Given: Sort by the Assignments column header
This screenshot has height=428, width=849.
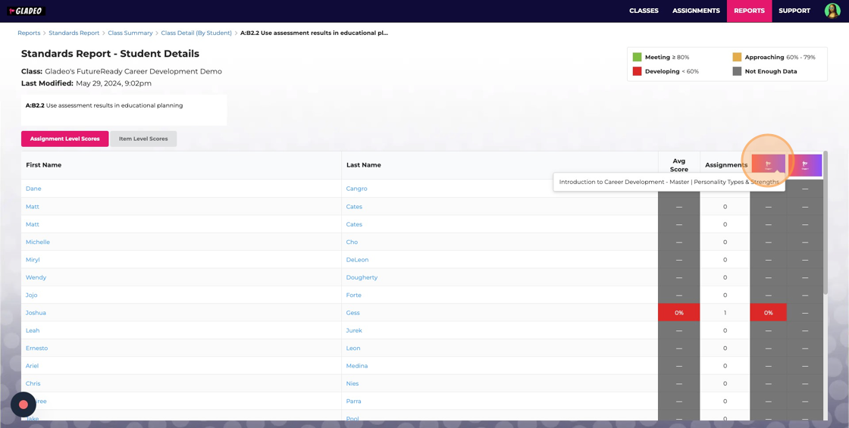Looking at the screenshot, I should (725, 165).
